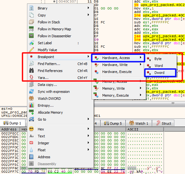185x174 pixels.
Task: Select Hardware, Access menu entry
Action: coord(118,58)
